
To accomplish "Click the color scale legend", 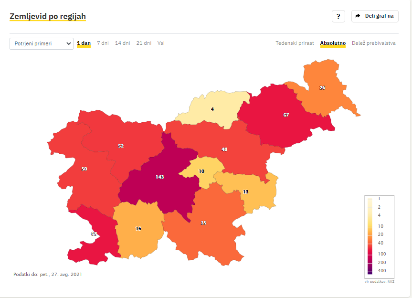I will (x=379, y=237).
